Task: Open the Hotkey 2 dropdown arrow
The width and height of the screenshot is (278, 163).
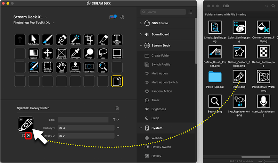Action: tap(118, 136)
